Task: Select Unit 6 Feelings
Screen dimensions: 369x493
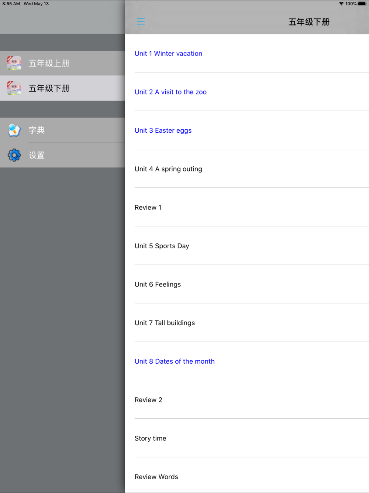Action: coord(247,284)
